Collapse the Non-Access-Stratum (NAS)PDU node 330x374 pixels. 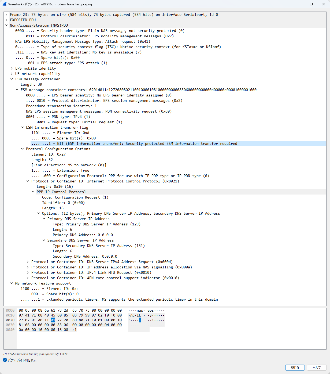[x=6, y=25]
